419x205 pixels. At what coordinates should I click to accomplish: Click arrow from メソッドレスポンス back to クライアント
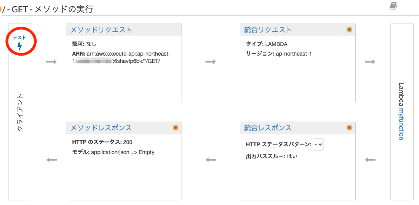(52, 160)
